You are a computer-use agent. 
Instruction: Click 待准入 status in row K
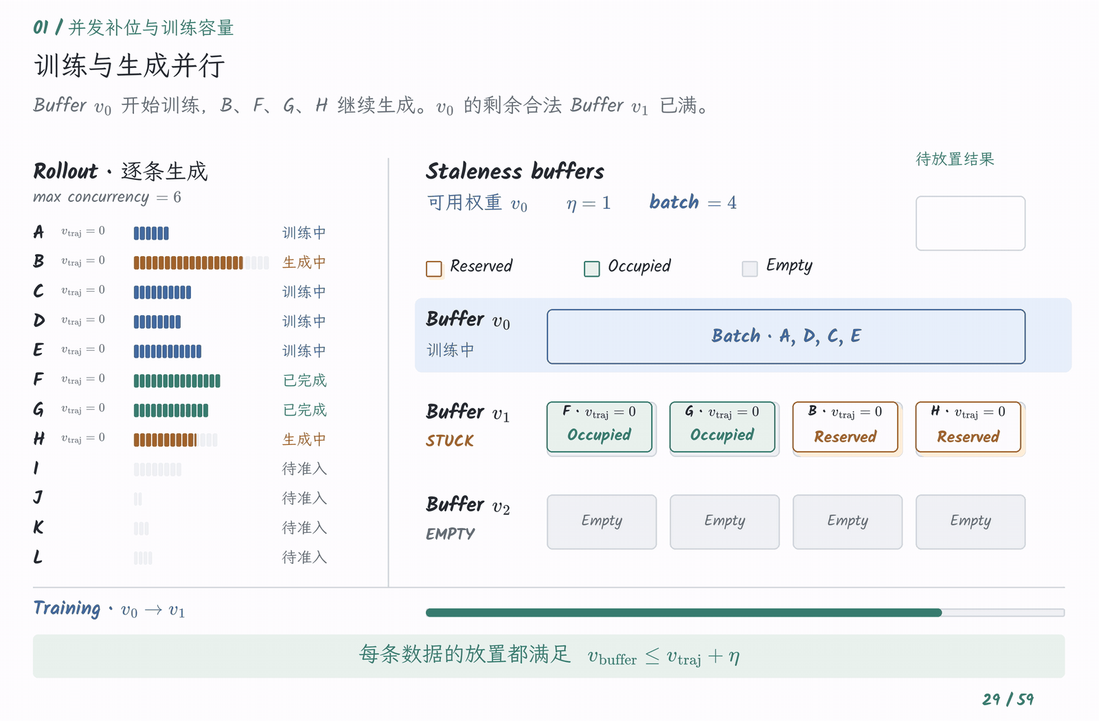coord(304,529)
